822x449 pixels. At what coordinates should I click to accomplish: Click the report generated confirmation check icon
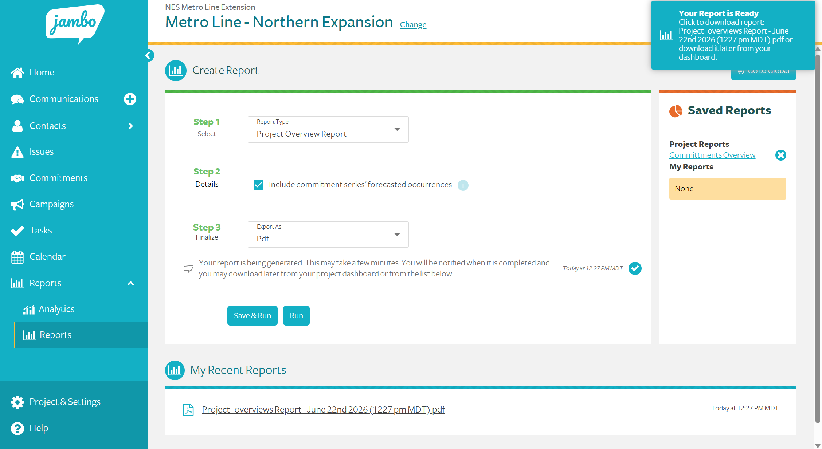click(635, 268)
